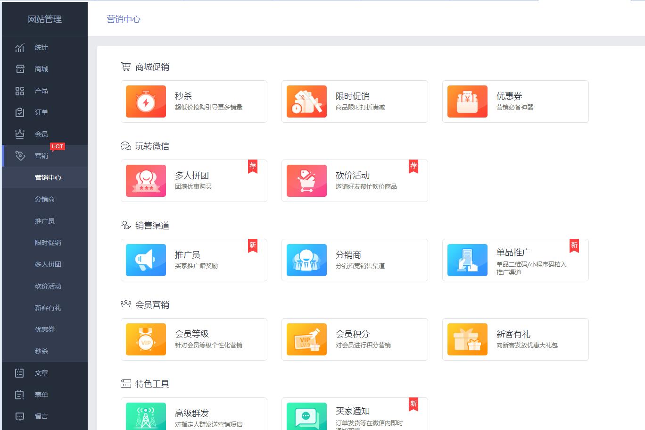Click the 营销中心 page header title
Viewport: 645px width, 430px height.
(x=124, y=19)
